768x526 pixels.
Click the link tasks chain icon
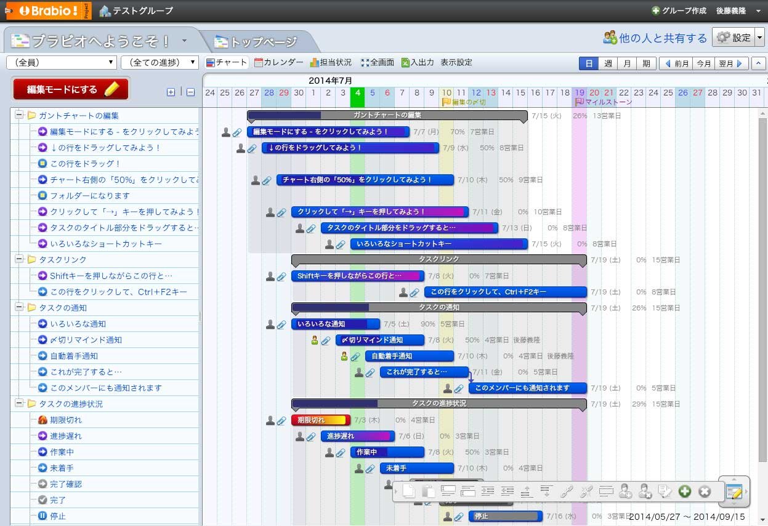[x=566, y=491]
